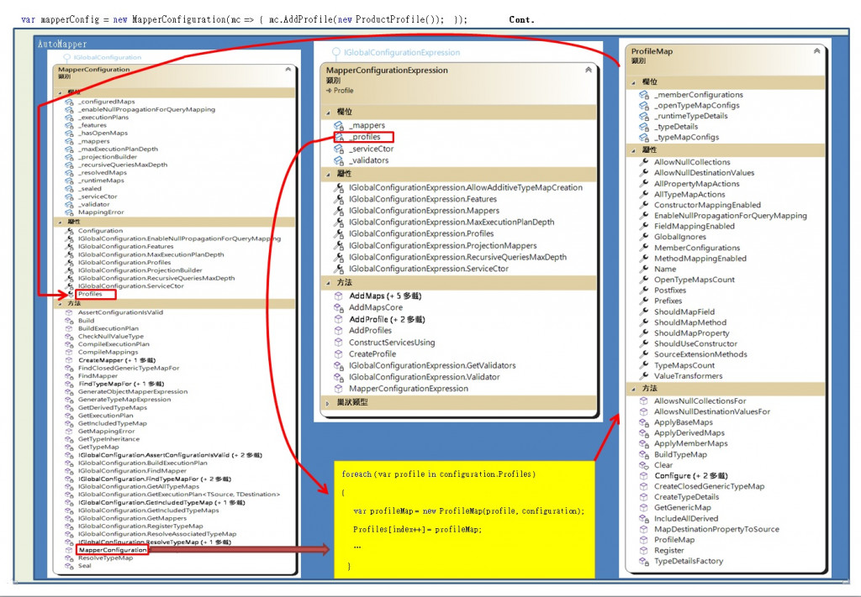
Task: Click the method icon next to Seal
Action: point(69,566)
